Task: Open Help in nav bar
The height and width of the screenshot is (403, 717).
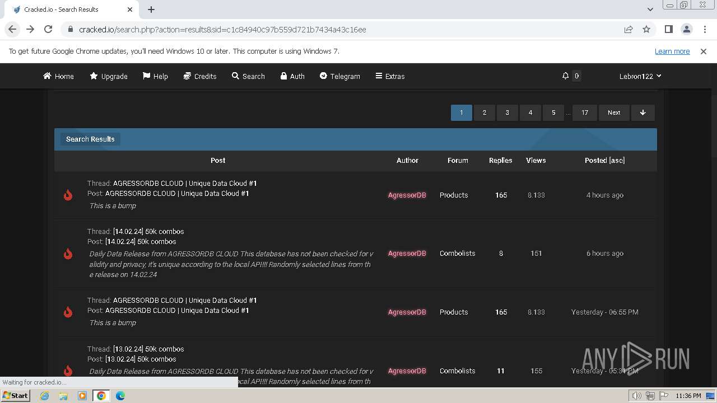Action: (155, 76)
